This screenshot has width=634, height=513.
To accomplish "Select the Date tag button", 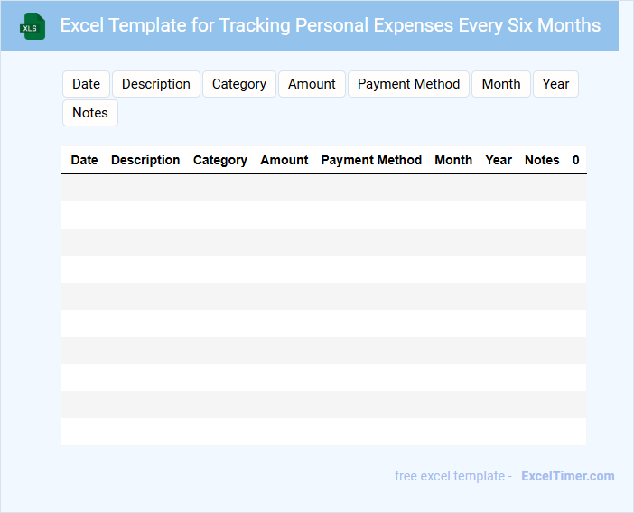I will [86, 84].
